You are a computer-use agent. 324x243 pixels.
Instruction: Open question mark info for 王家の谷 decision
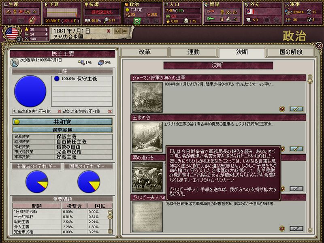click(x=282, y=149)
